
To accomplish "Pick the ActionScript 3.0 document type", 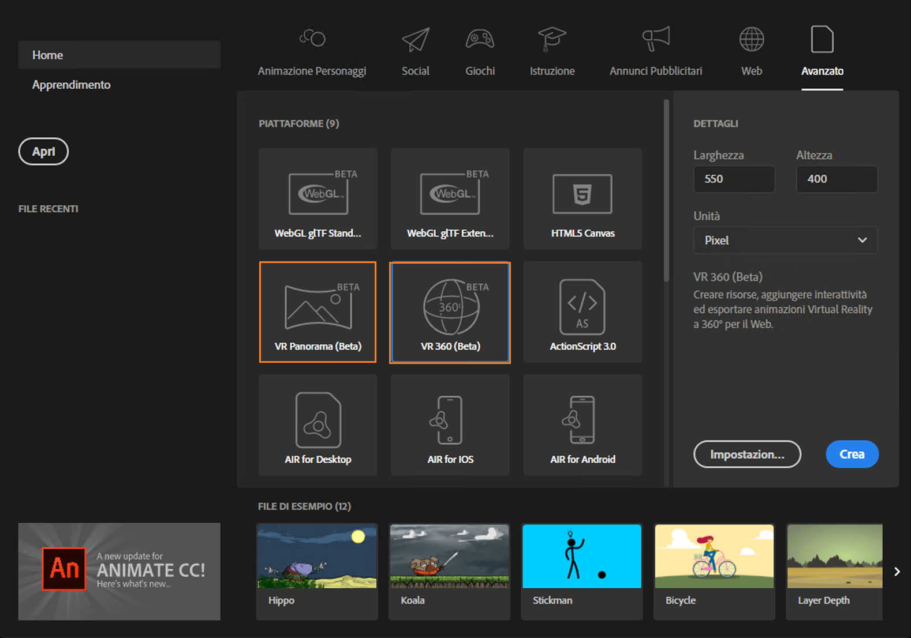I will pyautogui.click(x=583, y=312).
